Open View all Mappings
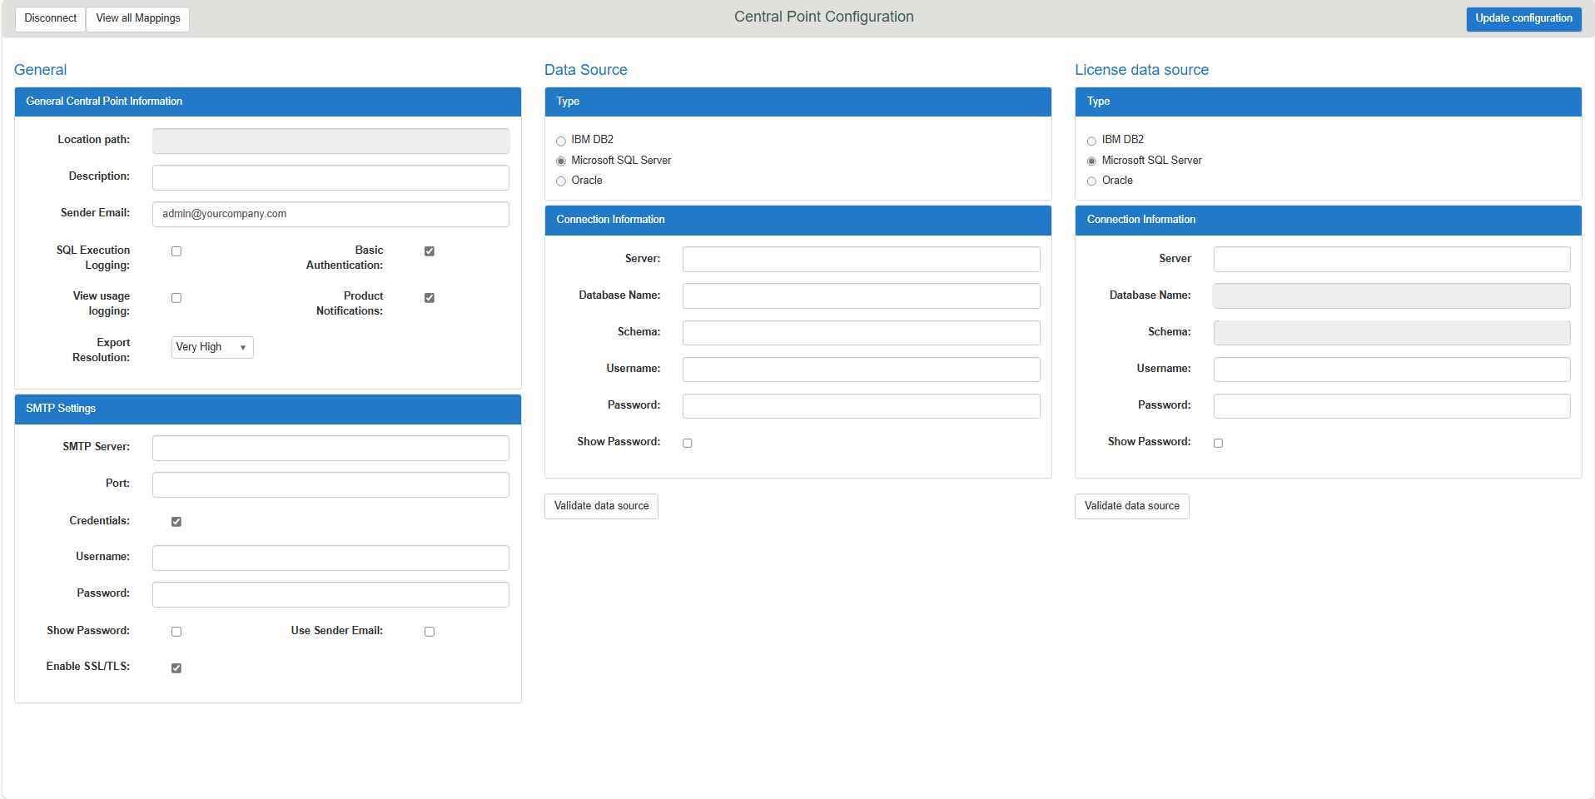The image size is (1595, 799). click(138, 18)
